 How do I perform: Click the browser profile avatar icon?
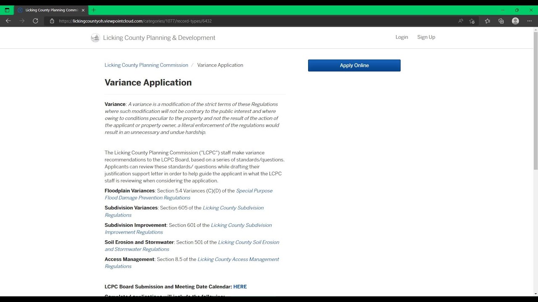coord(515,21)
